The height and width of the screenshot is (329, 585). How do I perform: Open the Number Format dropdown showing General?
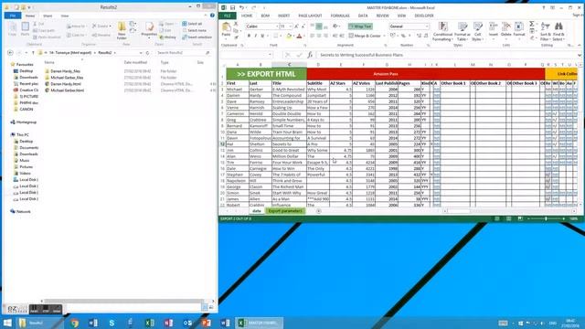point(427,27)
